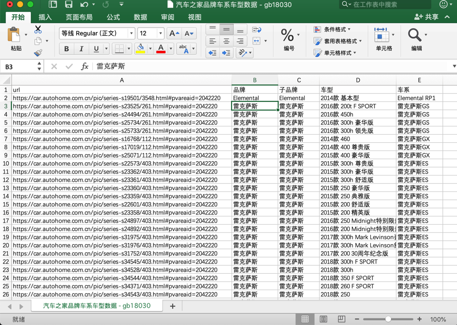The width and height of the screenshot is (457, 325).
Task: Decrease font size with small A icon
Action: pos(189,33)
